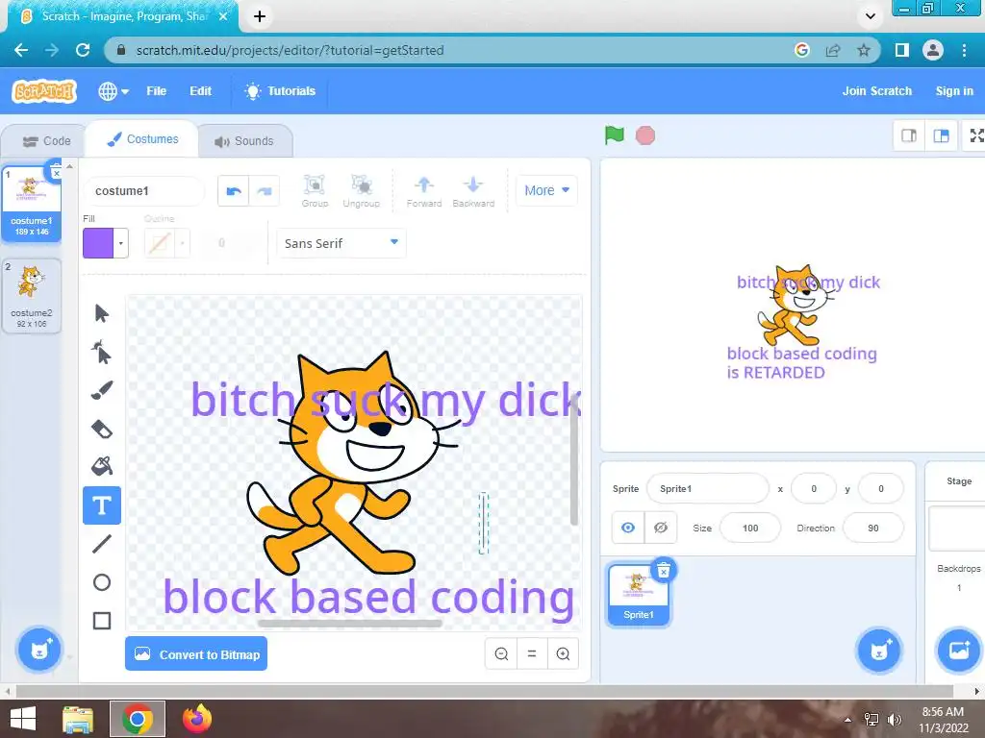Select the Brush tool

[102, 390]
